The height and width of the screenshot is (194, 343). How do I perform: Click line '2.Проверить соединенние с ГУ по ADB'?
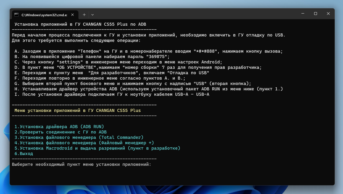60,132
